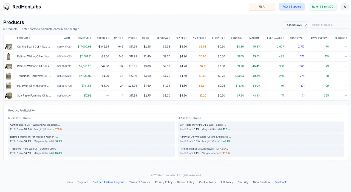
Task: Select the USA marketplace button
Action: 262,7
